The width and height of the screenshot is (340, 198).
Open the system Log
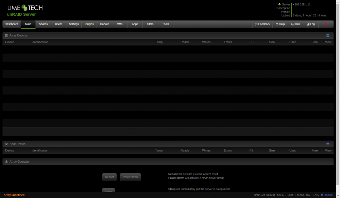pos(310,24)
